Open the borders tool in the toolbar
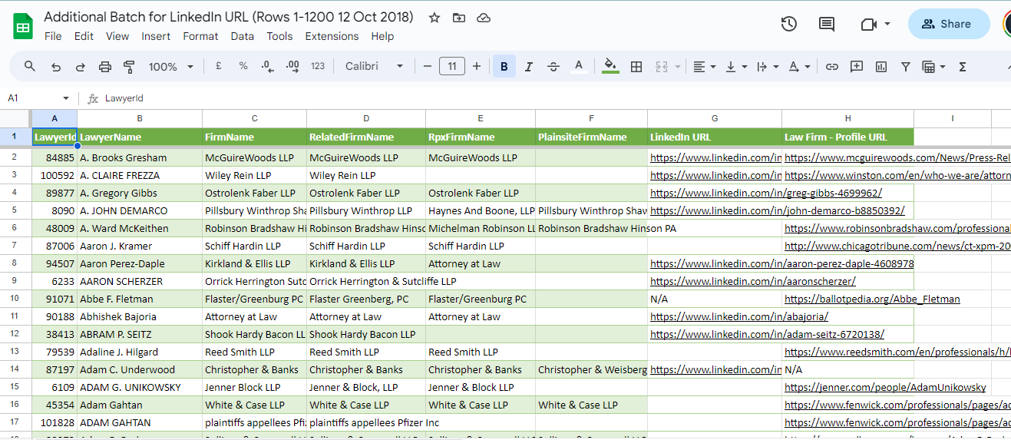The height and width of the screenshot is (440, 1011). click(x=636, y=67)
